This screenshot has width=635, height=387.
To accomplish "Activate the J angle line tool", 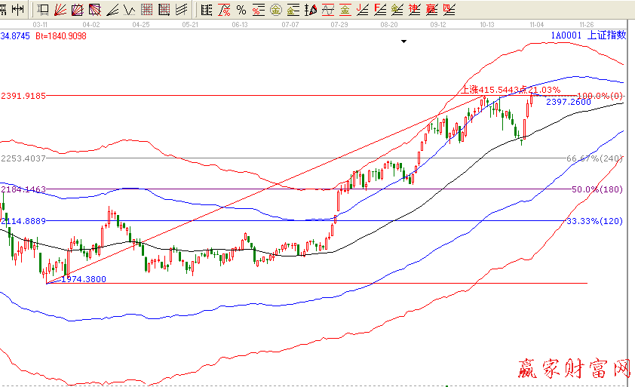I will point(362,10).
